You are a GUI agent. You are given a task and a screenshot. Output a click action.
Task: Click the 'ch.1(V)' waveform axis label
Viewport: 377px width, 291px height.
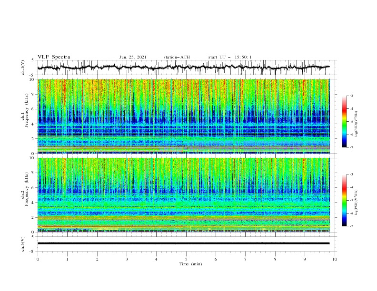[23, 68]
